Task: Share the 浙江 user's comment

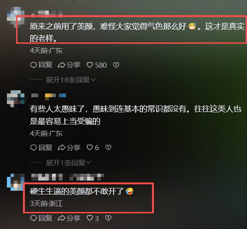Action: click(x=69, y=218)
